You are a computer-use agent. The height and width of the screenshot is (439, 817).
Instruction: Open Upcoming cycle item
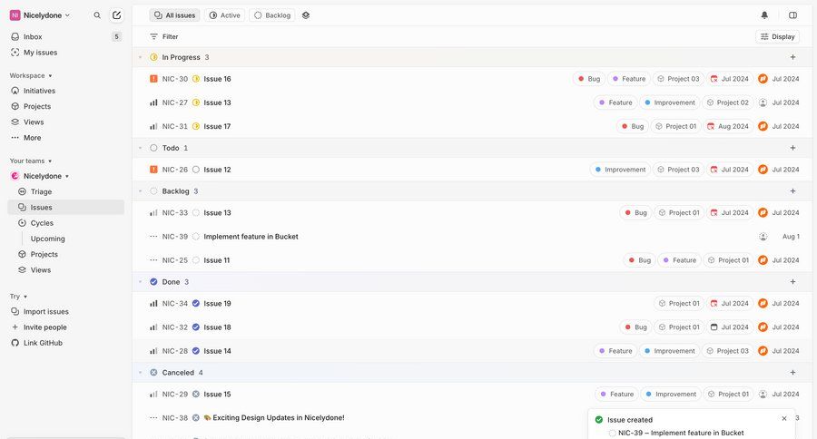[47, 239]
